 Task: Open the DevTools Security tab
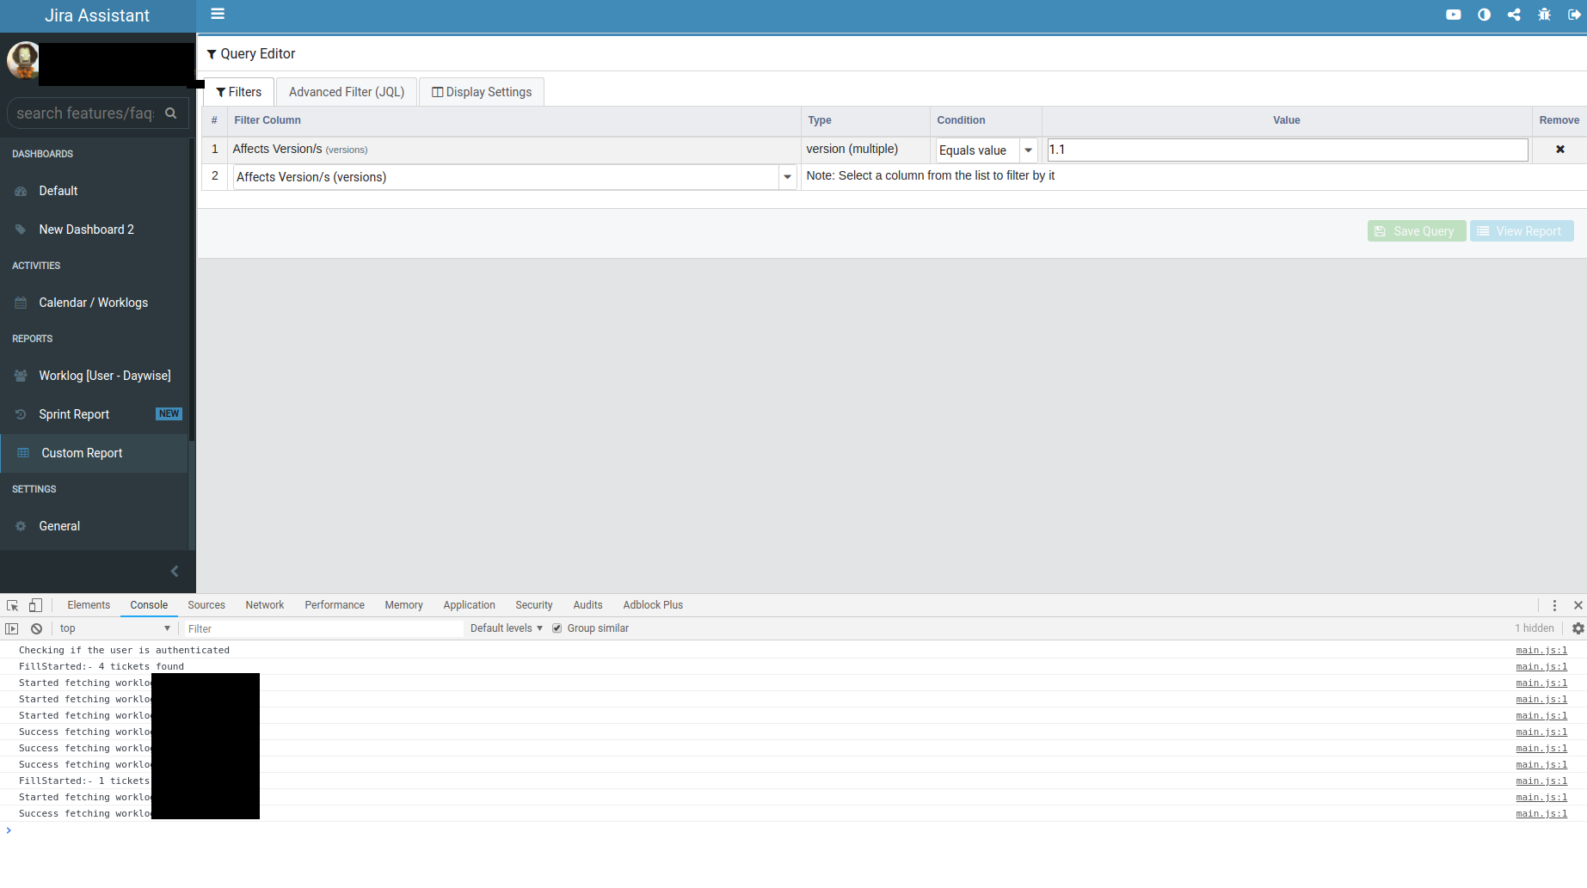coord(534,605)
